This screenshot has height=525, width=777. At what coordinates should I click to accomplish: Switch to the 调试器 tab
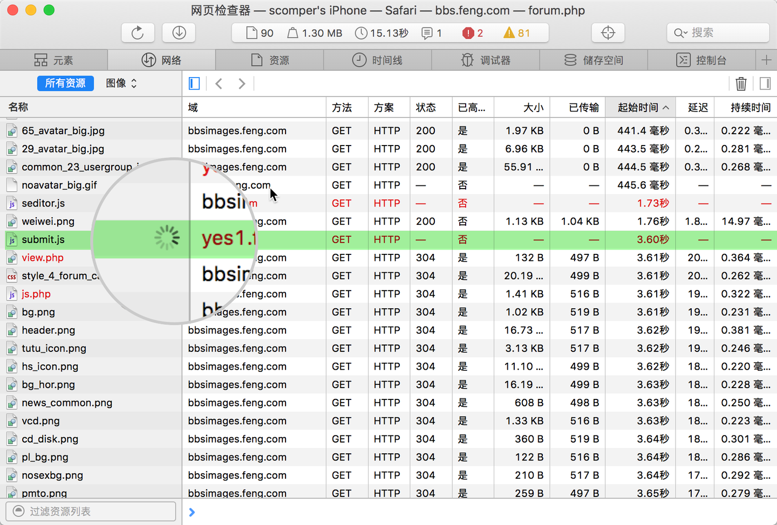click(486, 60)
